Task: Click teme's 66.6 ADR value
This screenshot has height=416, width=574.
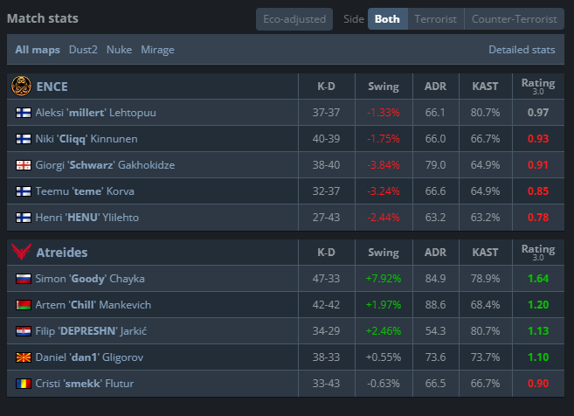Action: tap(435, 191)
